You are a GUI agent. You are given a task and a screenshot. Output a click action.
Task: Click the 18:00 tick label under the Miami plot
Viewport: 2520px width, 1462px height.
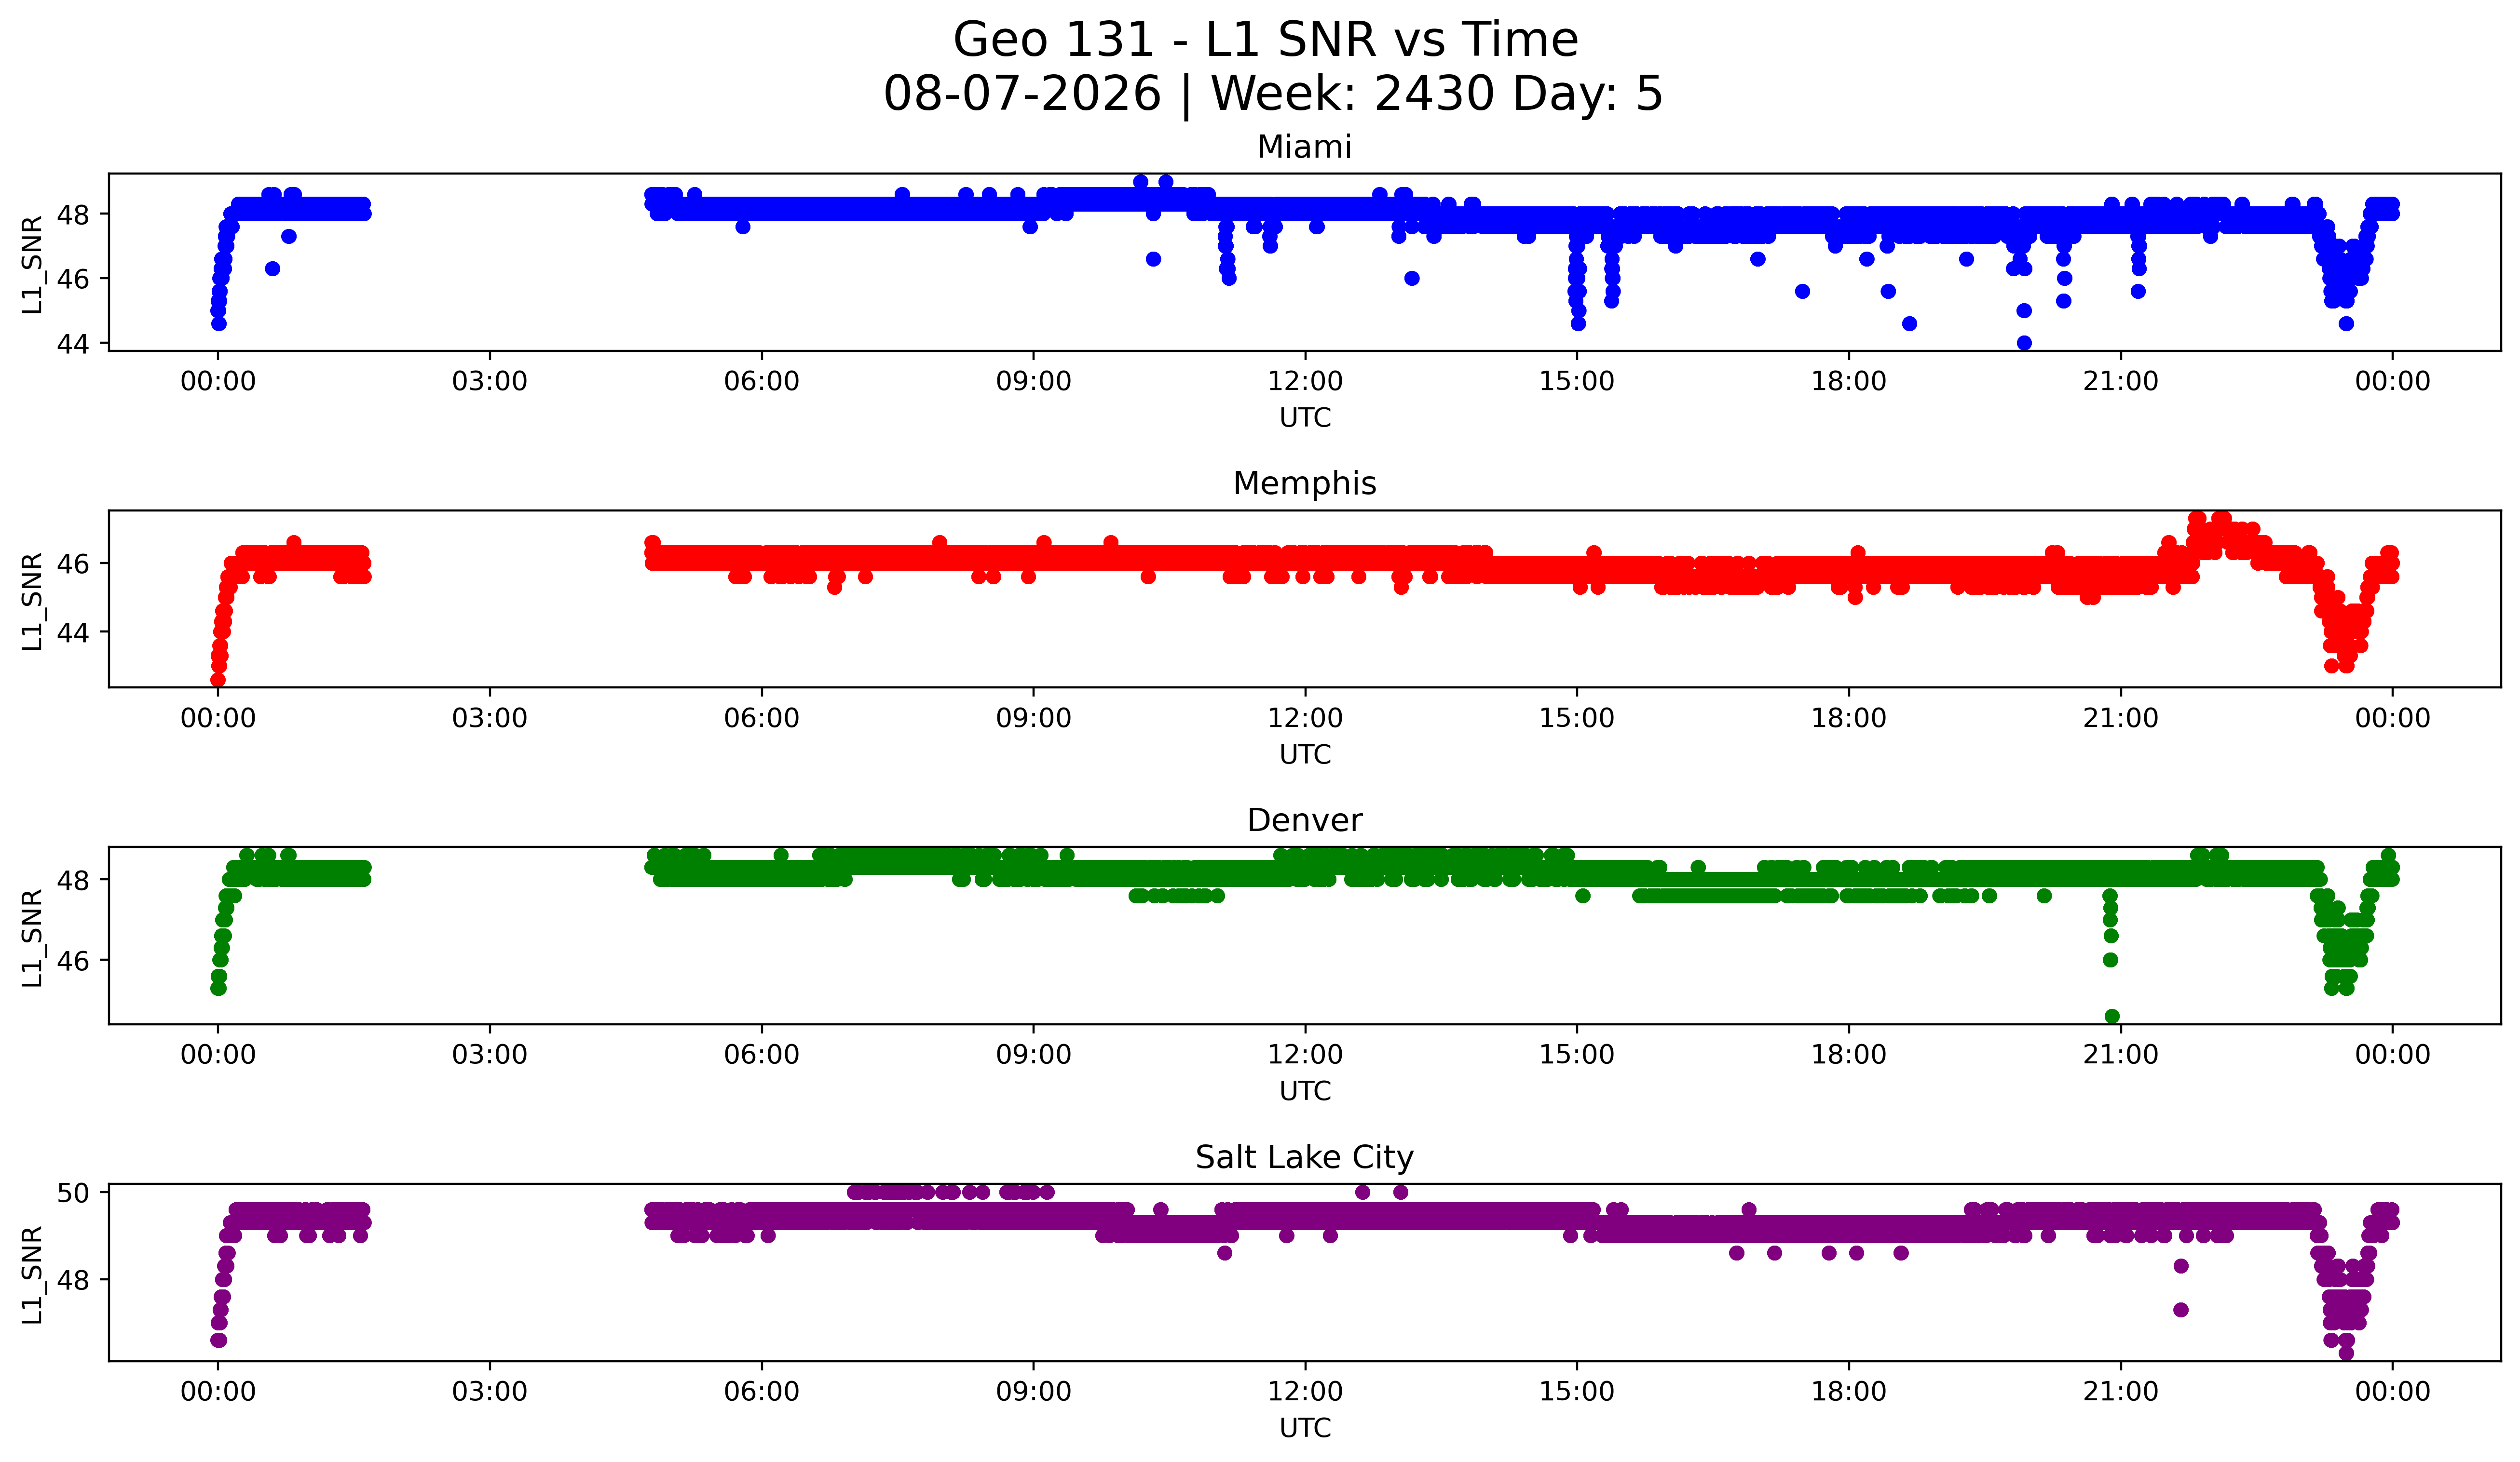1849,382
